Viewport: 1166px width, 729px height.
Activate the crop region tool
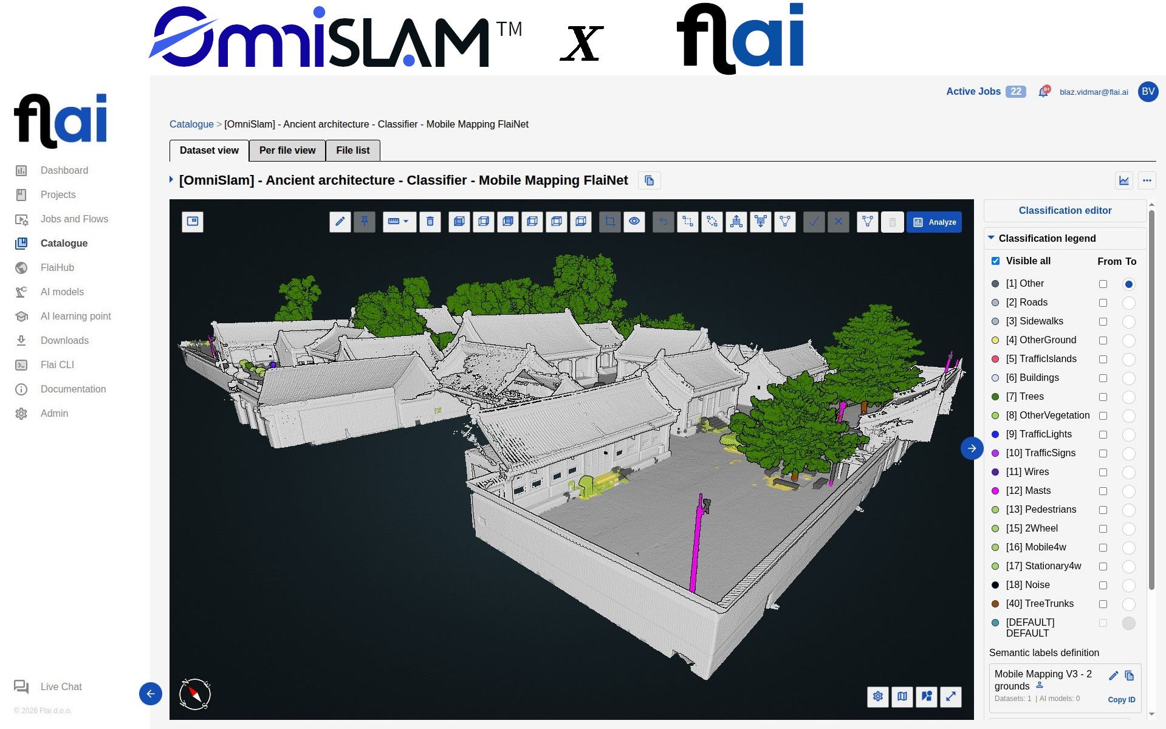pos(610,222)
